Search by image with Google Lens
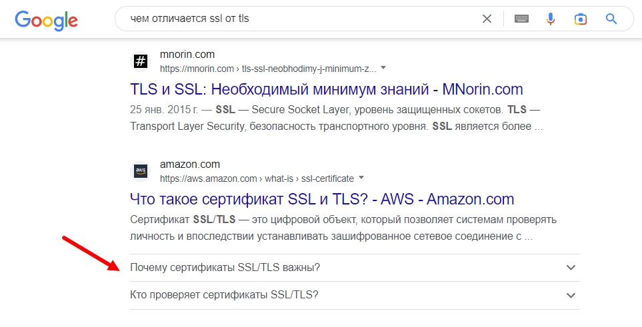The image size is (642, 327). pos(581,19)
